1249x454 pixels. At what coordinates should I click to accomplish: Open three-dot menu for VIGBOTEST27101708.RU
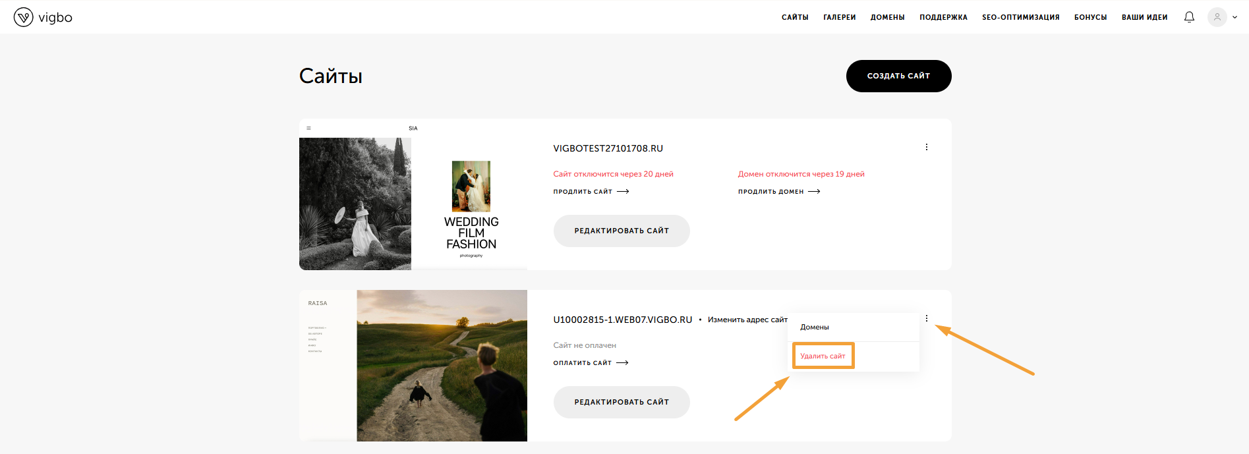click(x=926, y=147)
